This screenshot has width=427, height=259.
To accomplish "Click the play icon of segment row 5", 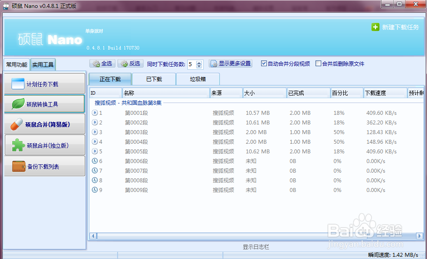I will click(94, 151).
